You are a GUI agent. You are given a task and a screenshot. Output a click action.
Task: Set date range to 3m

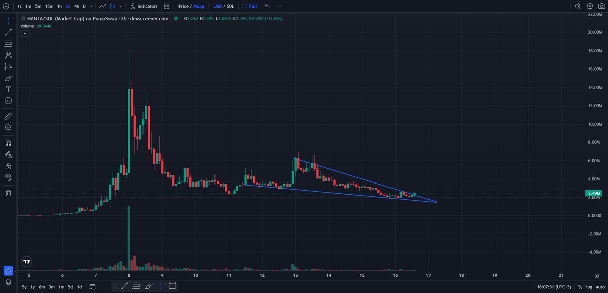pyautogui.click(x=52, y=287)
